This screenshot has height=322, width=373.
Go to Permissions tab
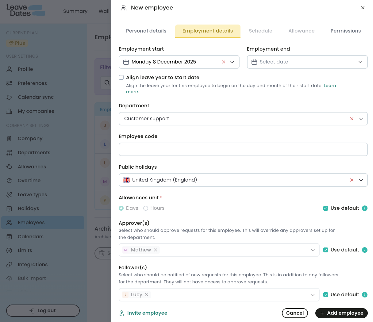[x=346, y=31]
